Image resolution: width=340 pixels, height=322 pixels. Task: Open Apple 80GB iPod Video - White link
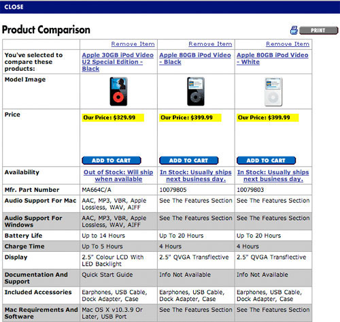pyautogui.click(x=273, y=59)
